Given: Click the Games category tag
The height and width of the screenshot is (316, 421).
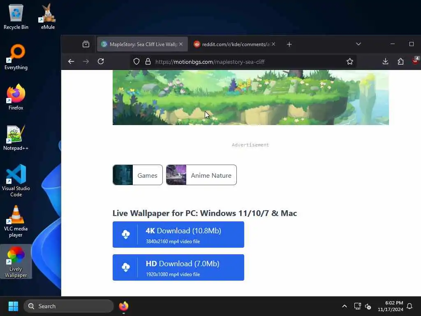Looking at the screenshot, I should (x=138, y=175).
